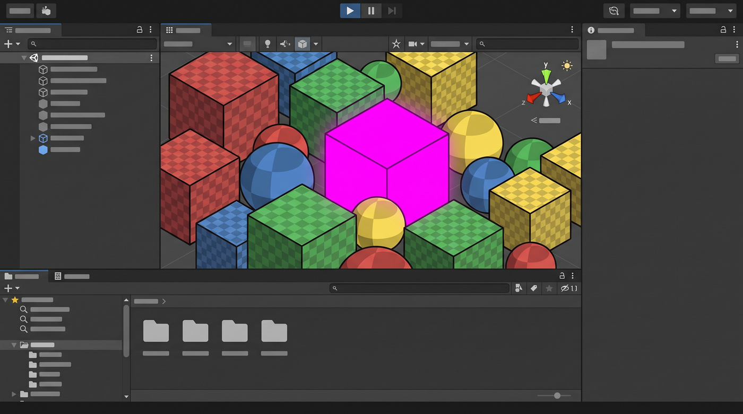
Task: Click the sun light gizmo icon in scene
Action: (x=567, y=66)
